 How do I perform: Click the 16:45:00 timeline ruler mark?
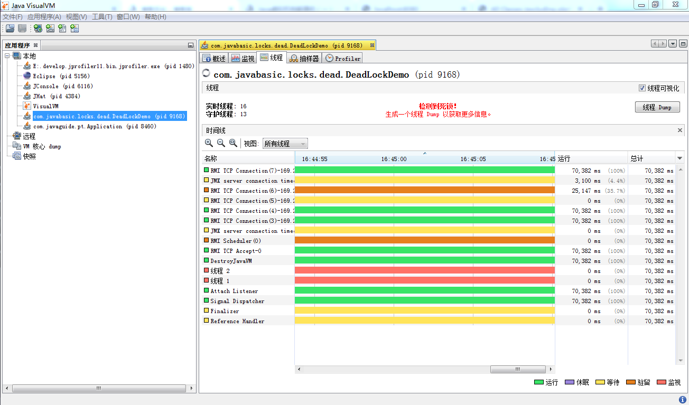[x=394, y=159]
